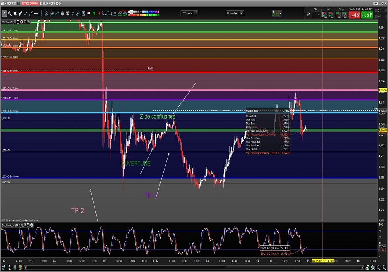Click the Stochastique (14 3 5) label
This screenshot has width=388, height=272.
point(12,225)
